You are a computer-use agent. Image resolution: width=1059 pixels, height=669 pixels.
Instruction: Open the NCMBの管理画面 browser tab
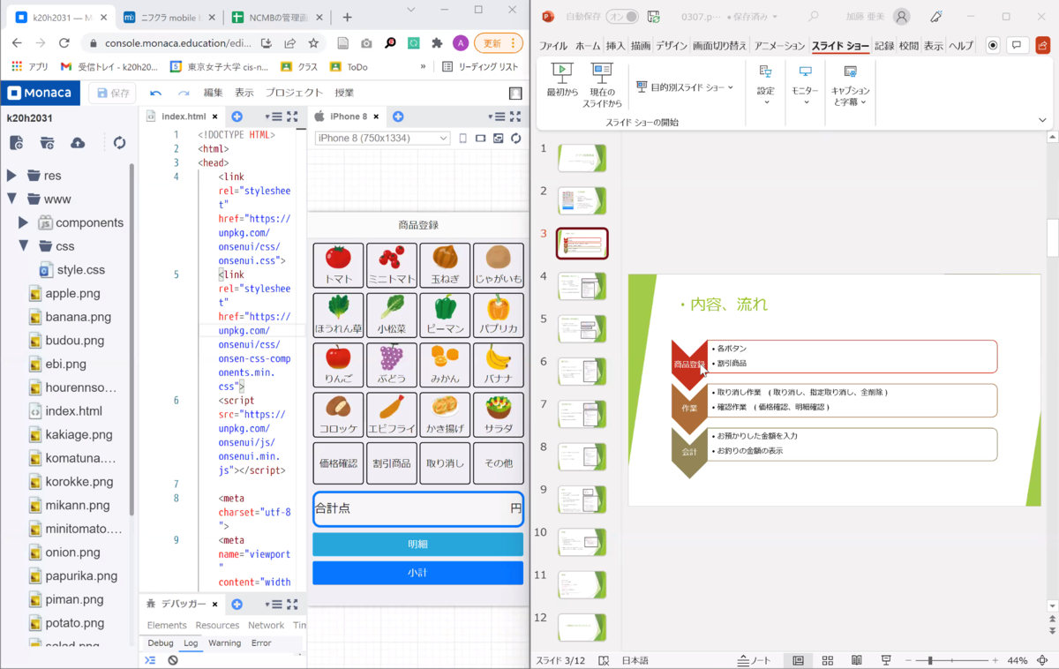click(x=275, y=17)
